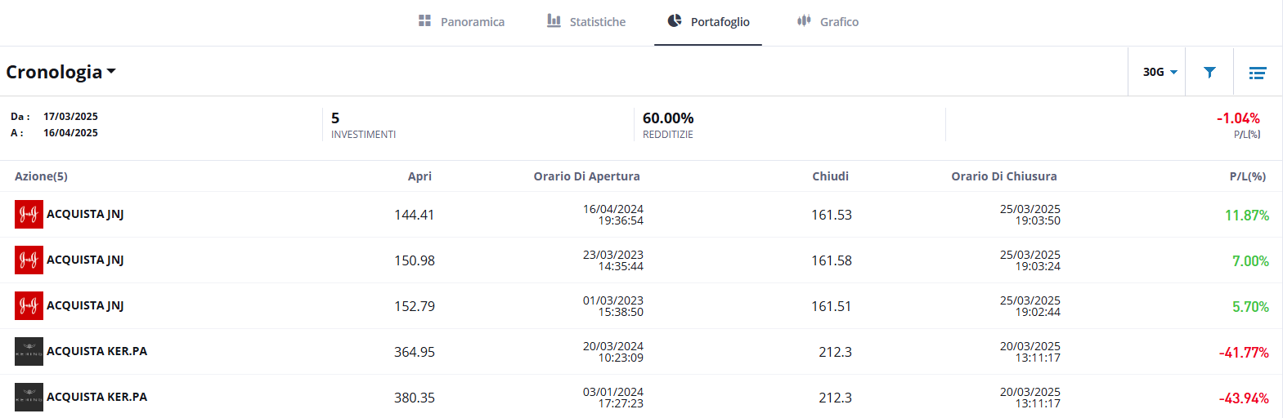Click the 5.70% profit value

(1250, 307)
